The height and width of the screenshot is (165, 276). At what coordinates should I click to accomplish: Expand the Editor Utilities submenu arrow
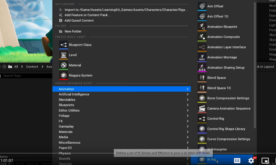click(188, 110)
